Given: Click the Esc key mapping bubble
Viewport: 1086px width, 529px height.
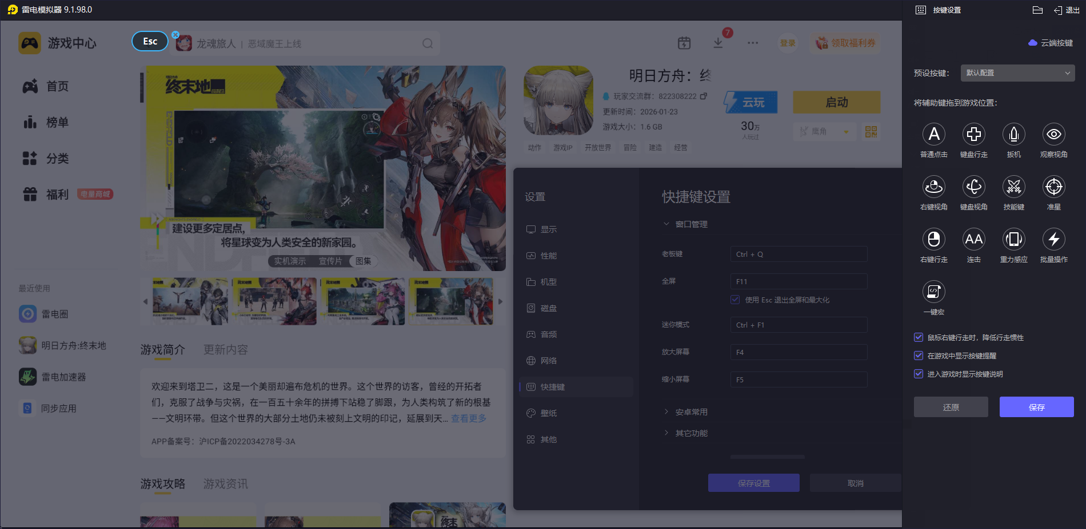Looking at the screenshot, I should coord(150,41).
